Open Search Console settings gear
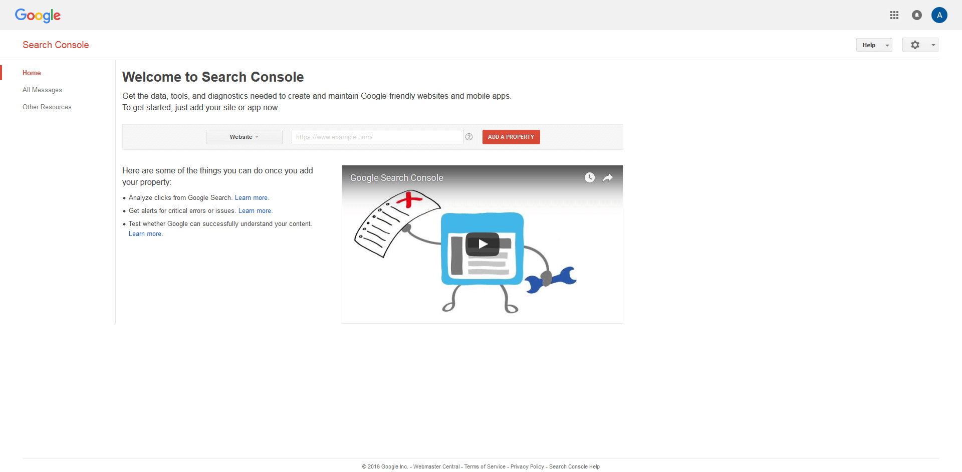This screenshot has height=472, width=962. pyautogui.click(x=915, y=45)
